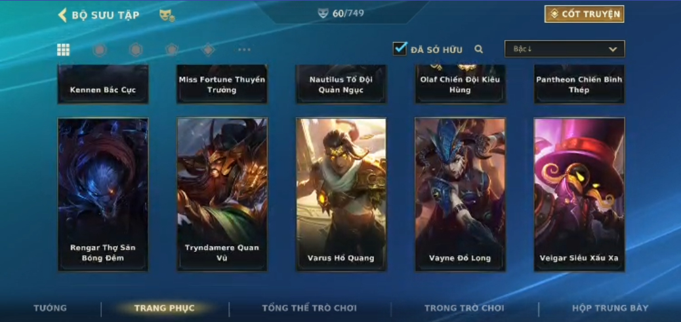This screenshot has width=681, height=322.
Task: Choose the hexagon rarity filter icon
Action: click(136, 50)
